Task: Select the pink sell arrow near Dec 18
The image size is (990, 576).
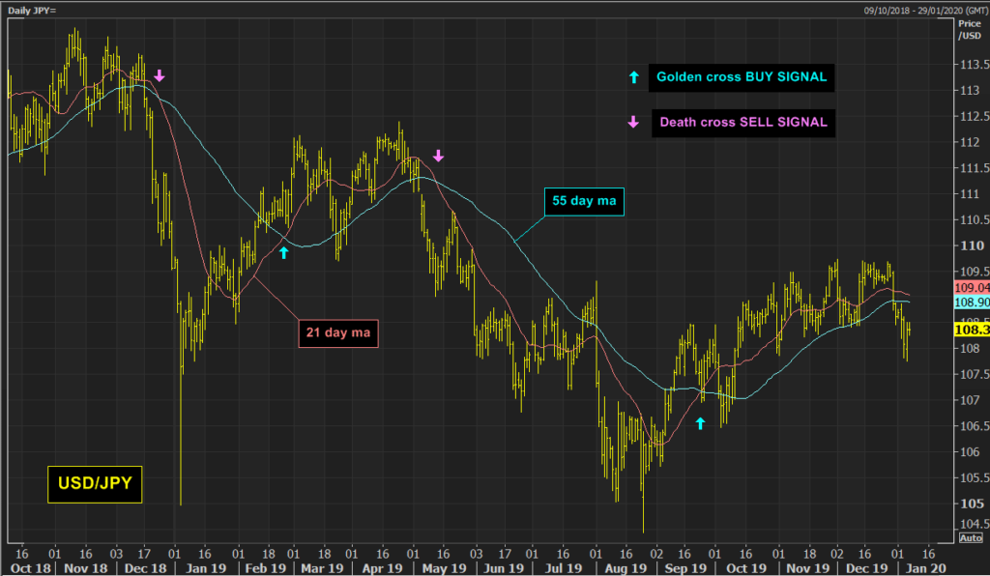Action: 160,75
